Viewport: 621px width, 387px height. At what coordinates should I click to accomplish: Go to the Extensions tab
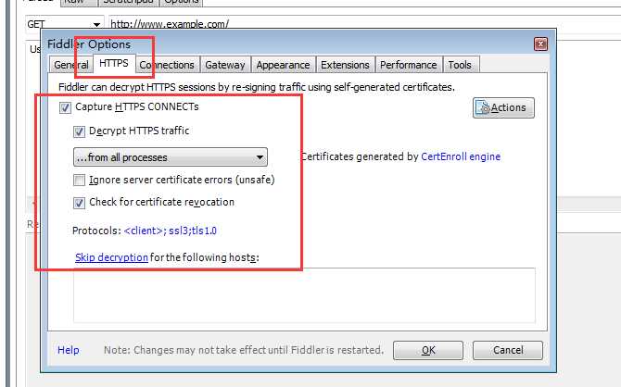[x=345, y=65]
